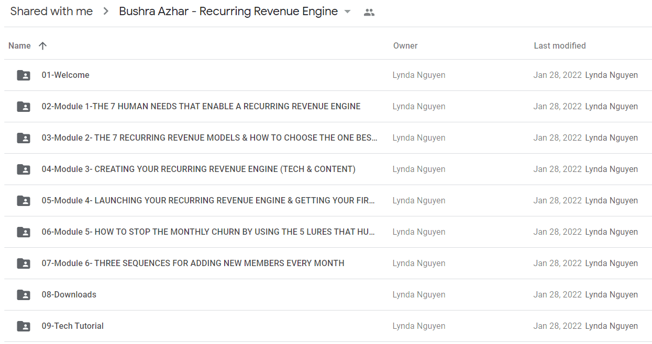Go back to Shared with me

51,12
